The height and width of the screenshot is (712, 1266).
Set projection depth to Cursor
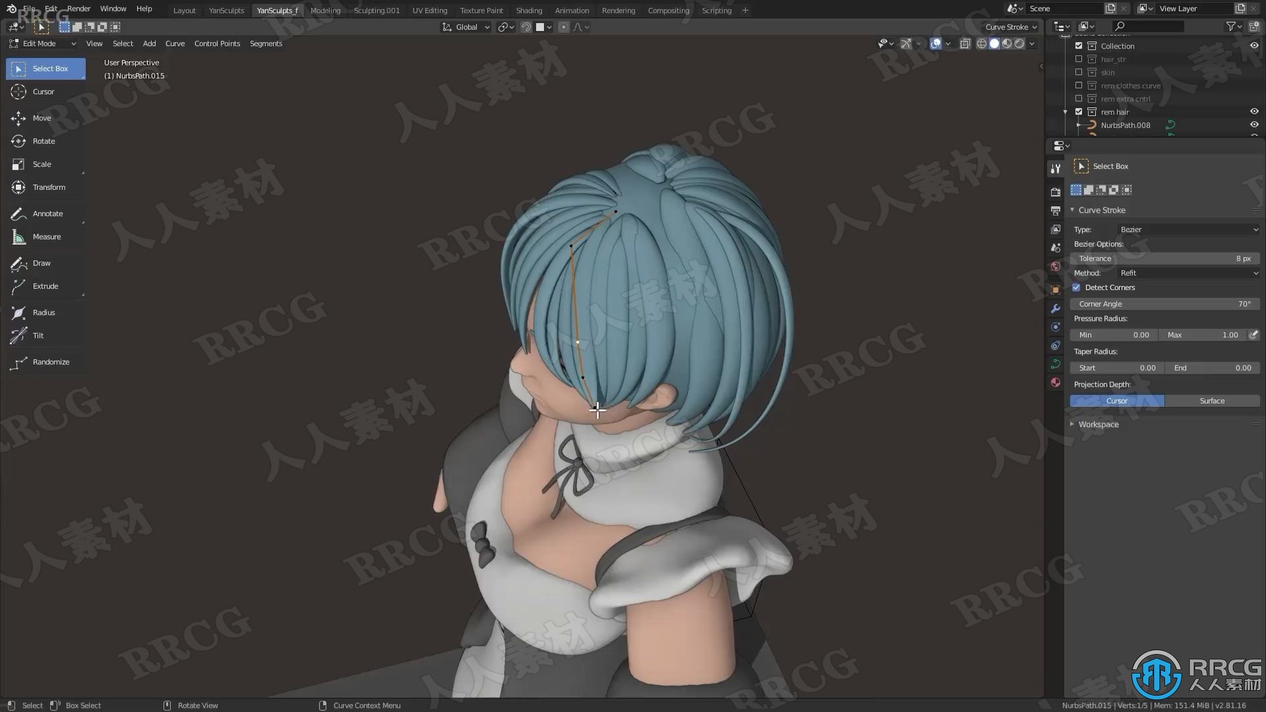click(x=1117, y=401)
